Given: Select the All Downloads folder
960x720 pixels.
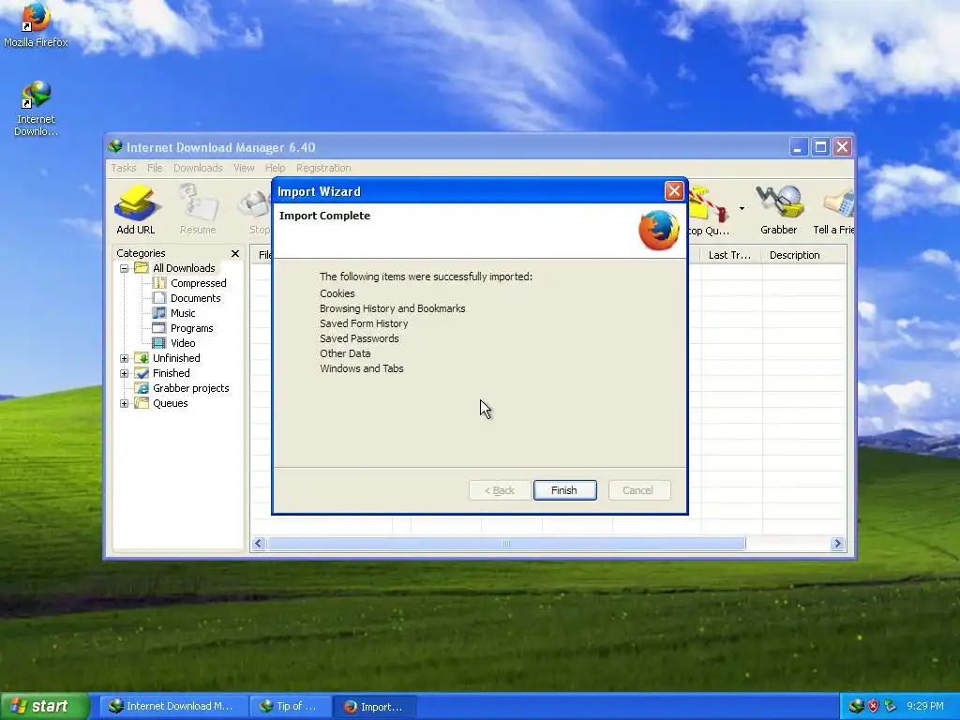Looking at the screenshot, I should coord(184,268).
